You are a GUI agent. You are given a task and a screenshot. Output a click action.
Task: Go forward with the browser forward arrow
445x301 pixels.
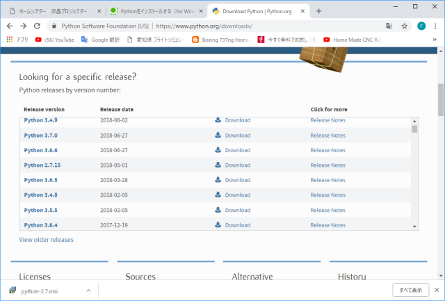[23, 26]
